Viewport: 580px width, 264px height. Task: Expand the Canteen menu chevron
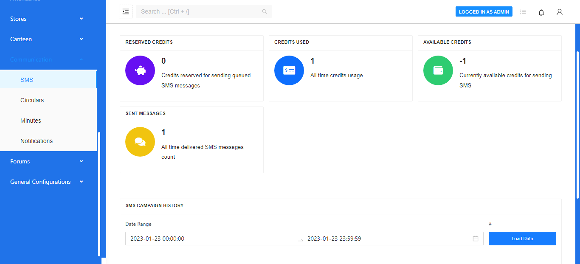(x=82, y=39)
